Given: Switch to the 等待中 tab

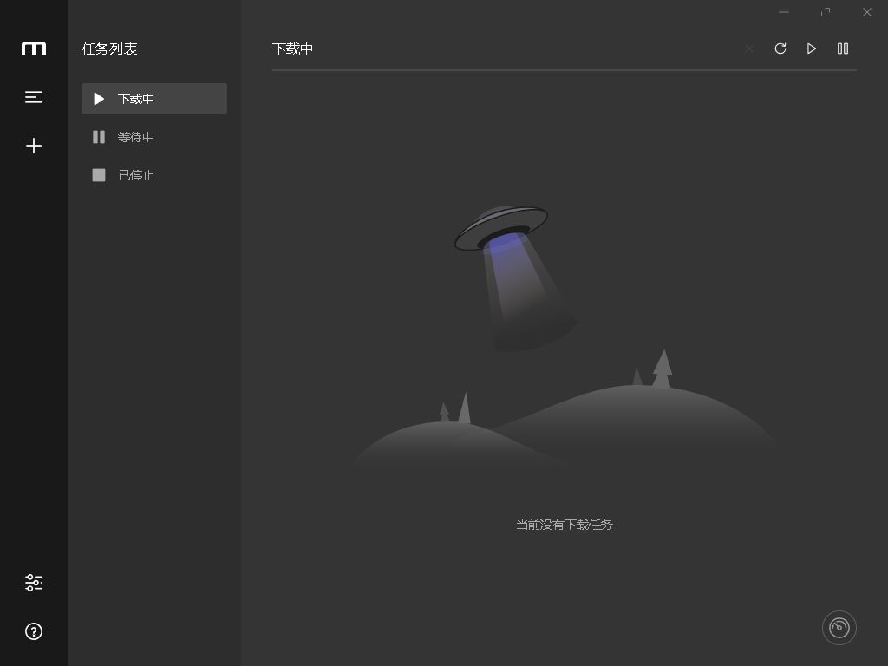Looking at the screenshot, I should click(154, 137).
